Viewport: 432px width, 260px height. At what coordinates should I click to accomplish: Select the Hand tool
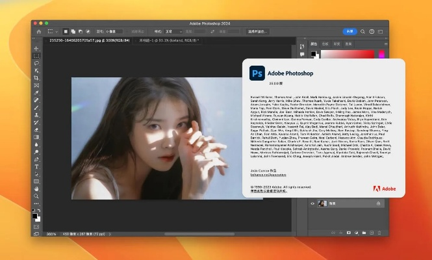click(36, 188)
